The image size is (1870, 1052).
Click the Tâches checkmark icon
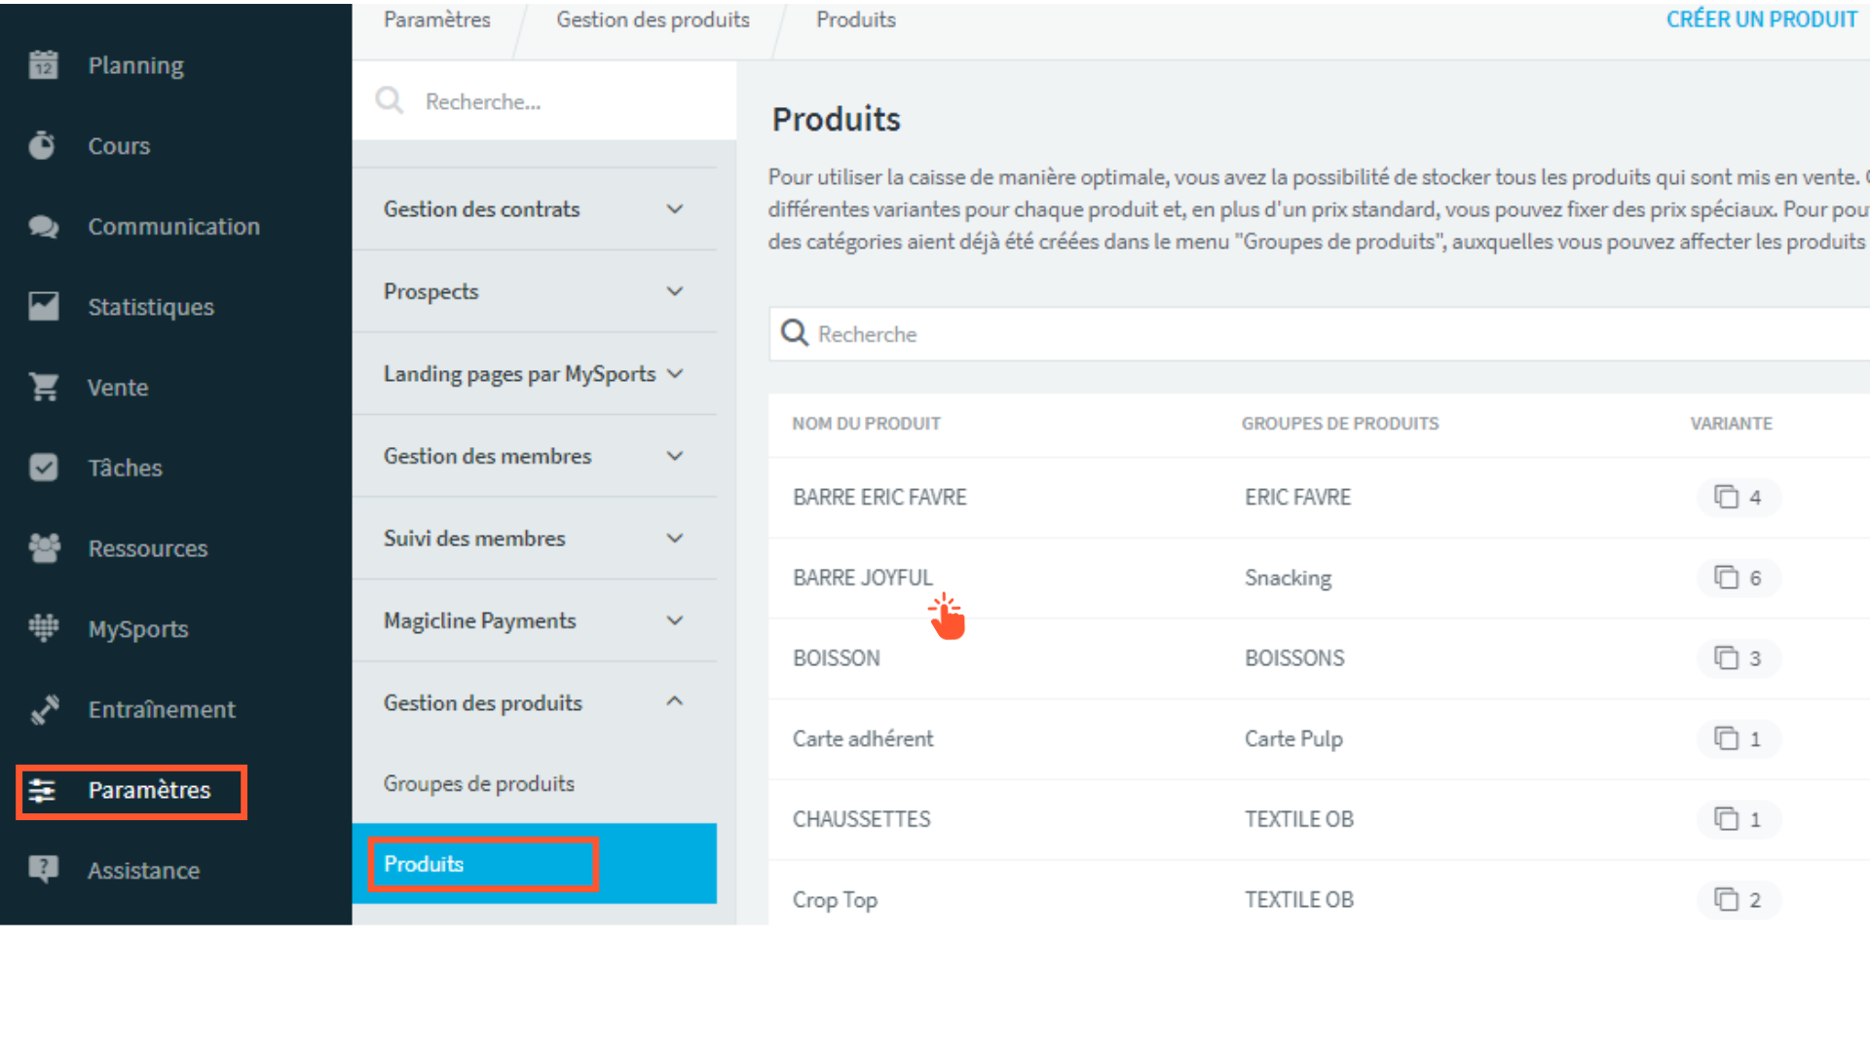(44, 468)
